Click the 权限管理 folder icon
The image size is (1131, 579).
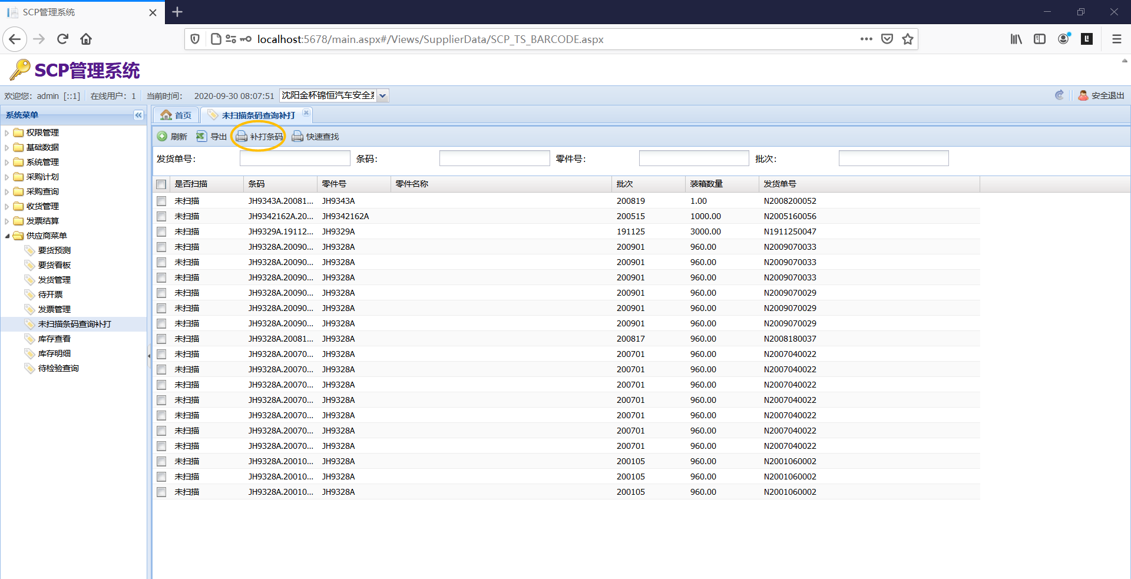coord(18,133)
